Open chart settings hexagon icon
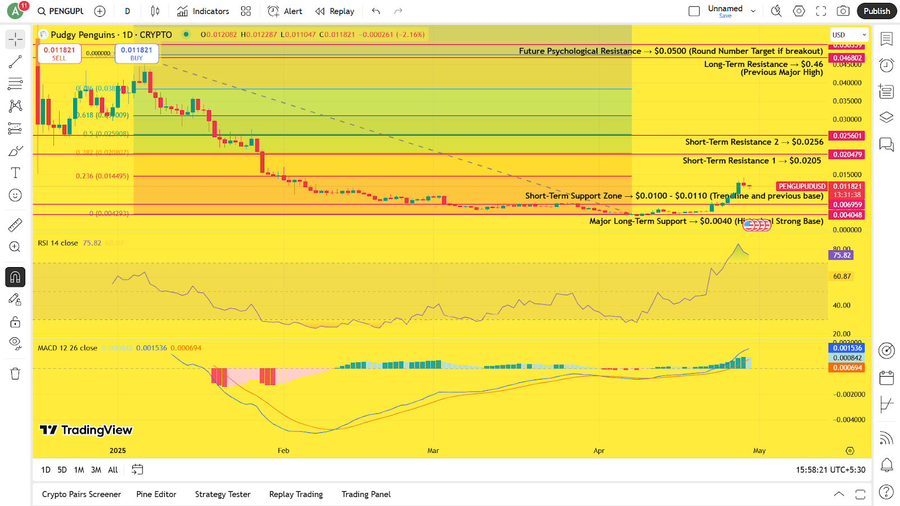 (799, 11)
